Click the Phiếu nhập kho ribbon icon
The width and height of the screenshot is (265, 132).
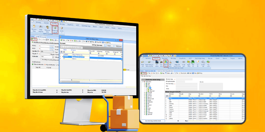(x=41, y=29)
